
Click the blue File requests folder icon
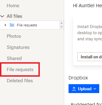pos(12,25)
